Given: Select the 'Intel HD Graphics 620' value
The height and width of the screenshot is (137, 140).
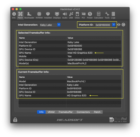Looking at the screenshot, I should [x=80, y=53].
